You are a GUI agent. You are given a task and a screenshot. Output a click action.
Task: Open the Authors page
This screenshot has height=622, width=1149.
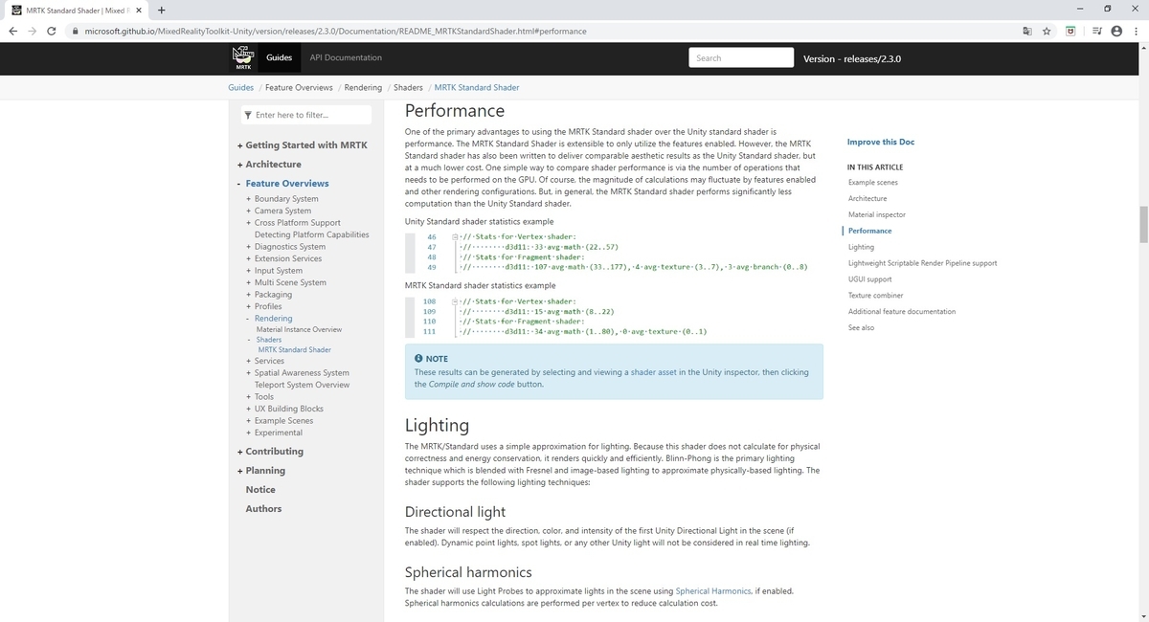click(263, 509)
